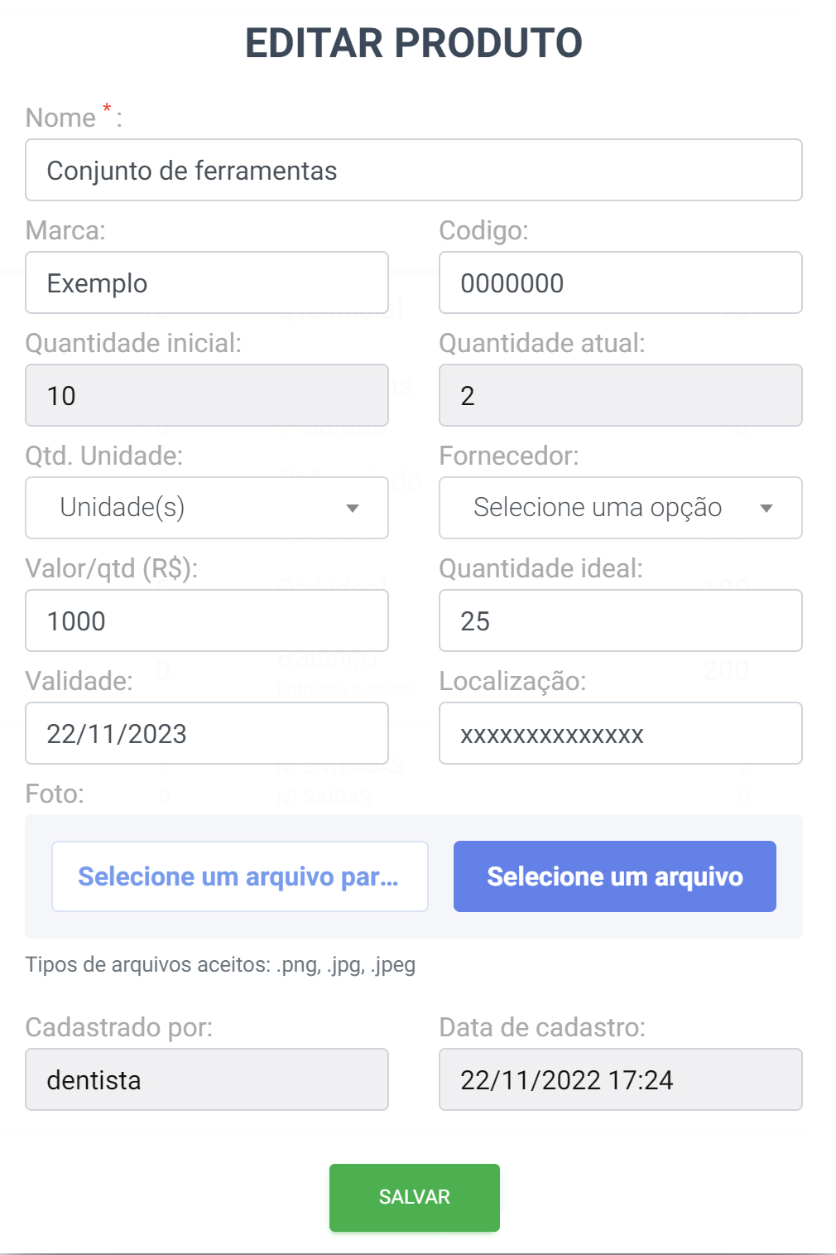Save changes with the SALVAR button

415,1197
